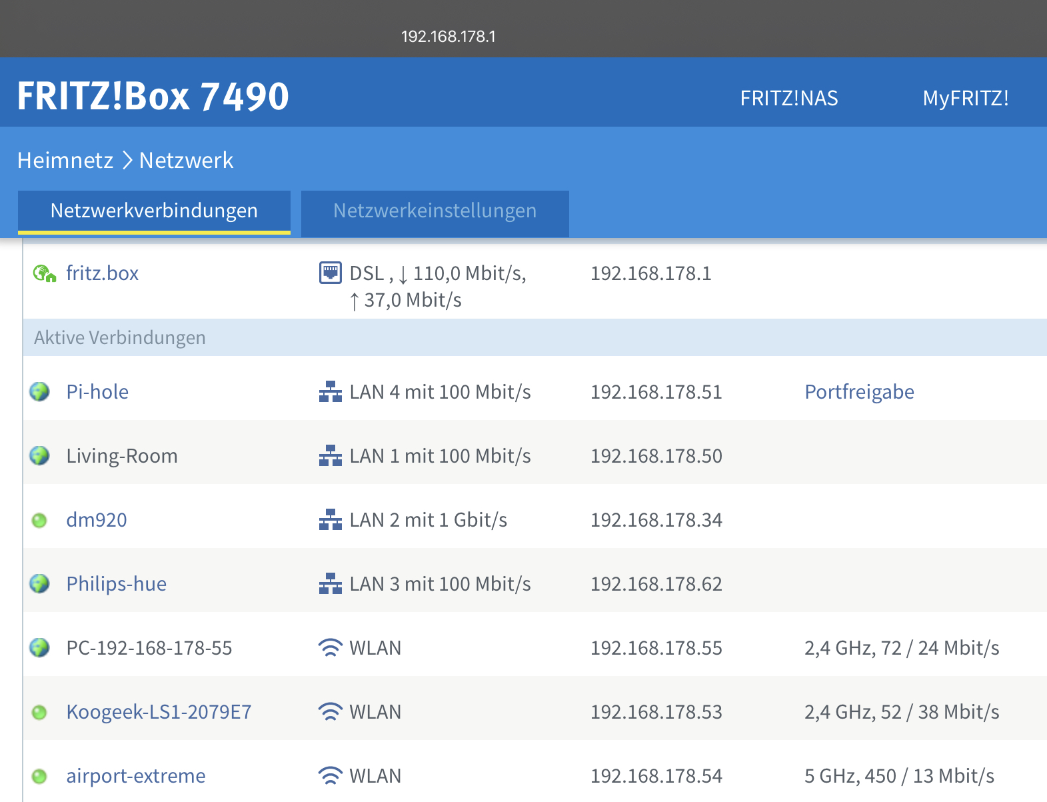Open the Koogeek-LS1-2079E7 device link
The height and width of the screenshot is (802, 1047).
pyautogui.click(x=159, y=712)
